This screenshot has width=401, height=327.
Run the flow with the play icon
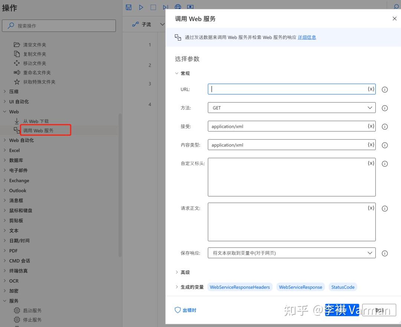141,7
